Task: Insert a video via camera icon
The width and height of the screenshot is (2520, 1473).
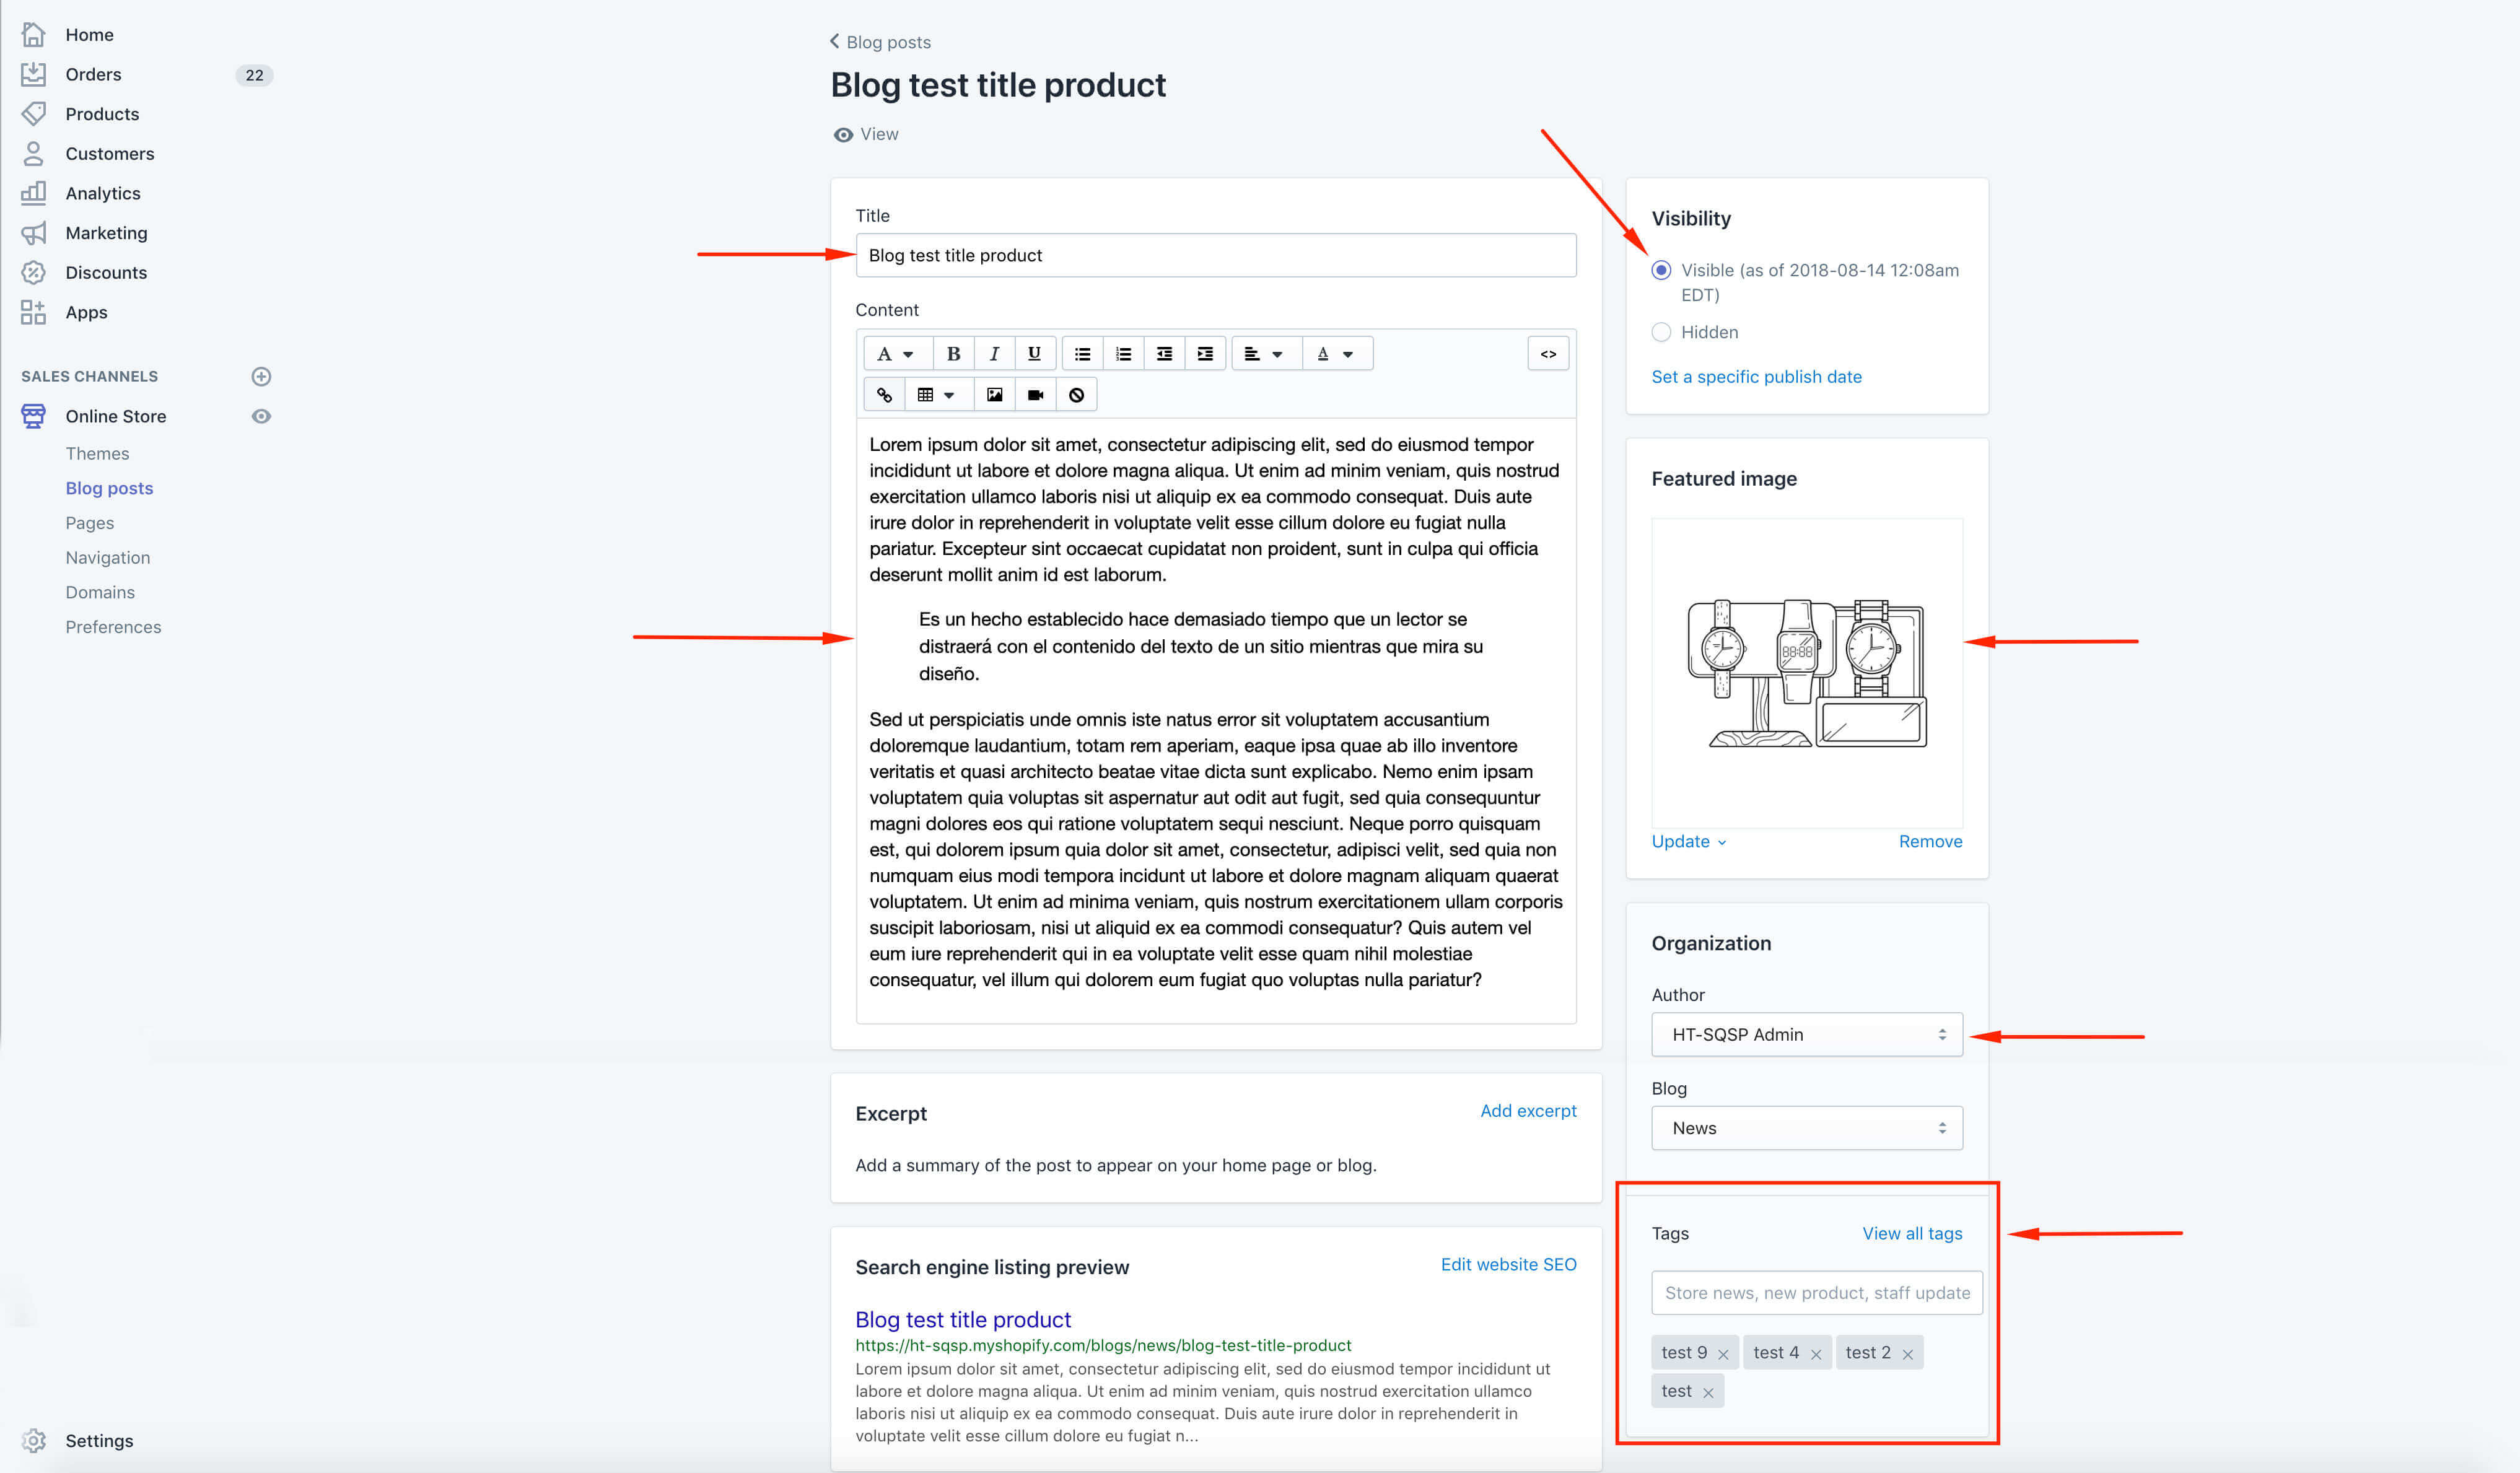Action: tap(1035, 395)
